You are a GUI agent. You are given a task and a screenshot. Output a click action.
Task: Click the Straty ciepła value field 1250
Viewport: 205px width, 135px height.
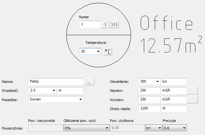pyautogui.click(x=149, y=108)
